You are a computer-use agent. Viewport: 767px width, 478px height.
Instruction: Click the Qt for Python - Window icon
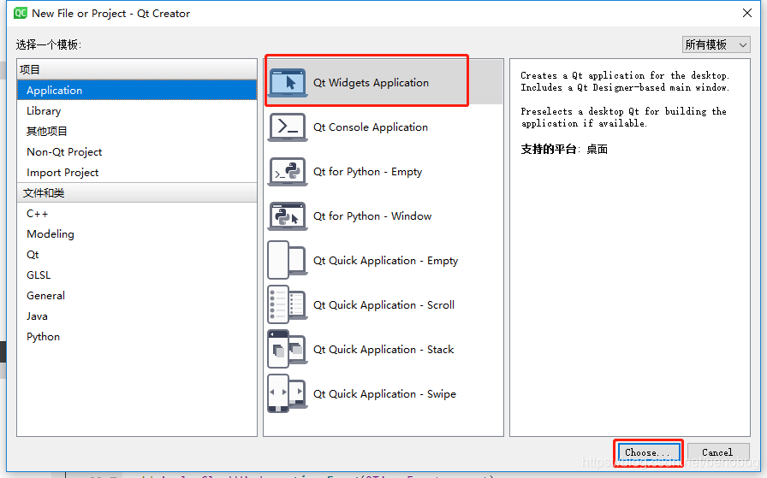click(x=288, y=216)
